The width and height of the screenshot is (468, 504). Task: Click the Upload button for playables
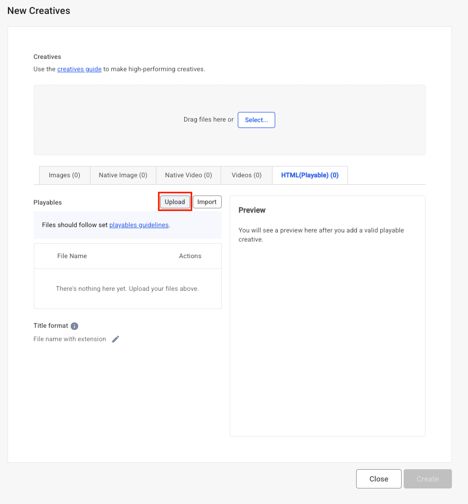click(175, 202)
